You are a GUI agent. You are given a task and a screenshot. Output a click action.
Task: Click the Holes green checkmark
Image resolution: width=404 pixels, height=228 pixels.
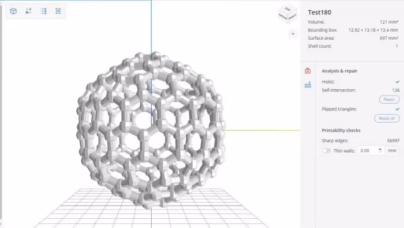[x=397, y=82]
